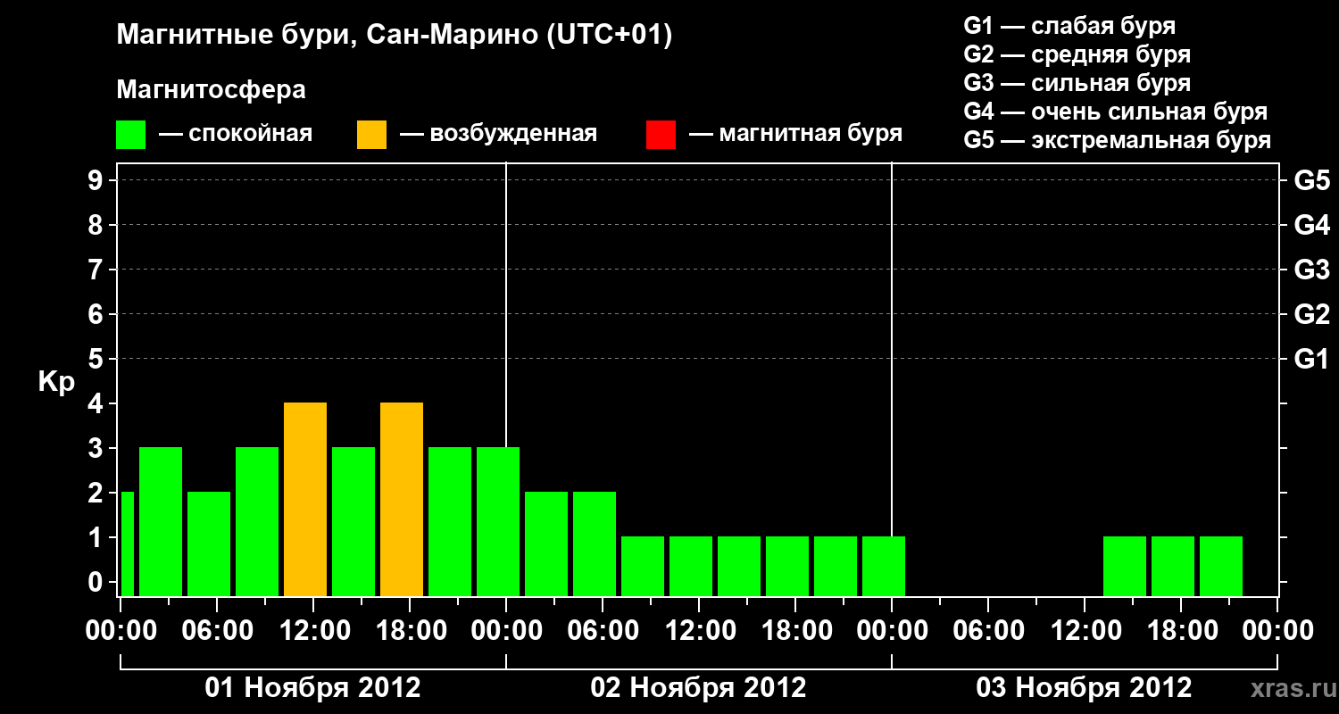Click the 'G5' right axis label
This screenshot has height=714, width=1339.
1311,180
